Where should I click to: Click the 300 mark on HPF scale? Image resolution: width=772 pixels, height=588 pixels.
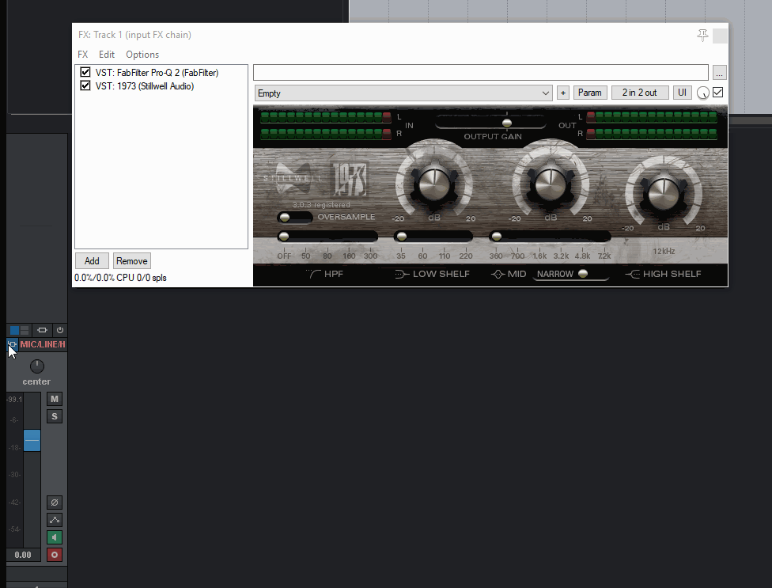(x=370, y=256)
